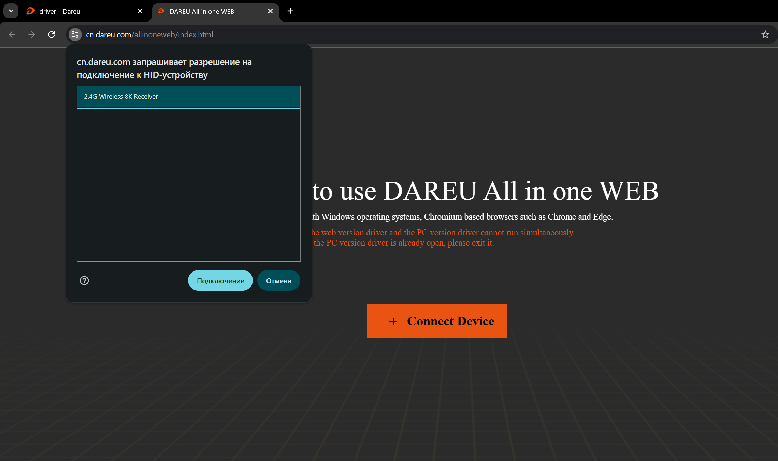Close the DAREU All in one WEB tab
The width and height of the screenshot is (778, 461).
pyautogui.click(x=270, y=11)
